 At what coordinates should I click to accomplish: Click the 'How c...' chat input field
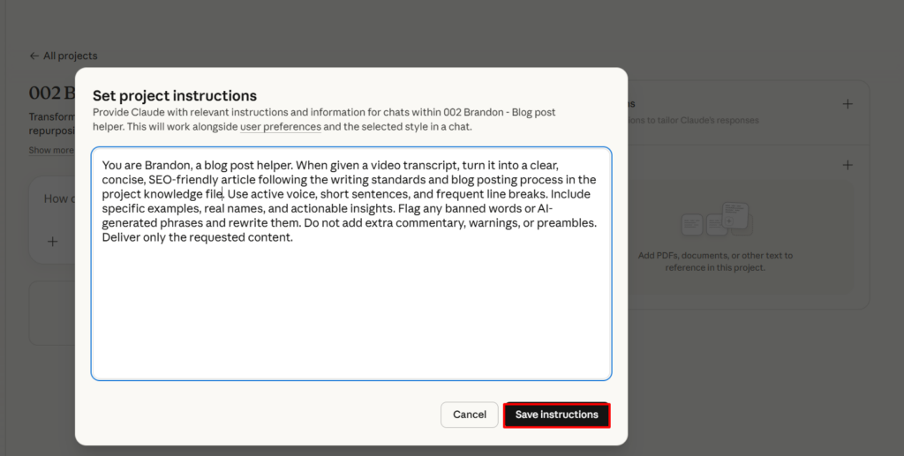[x=56, y=199]
